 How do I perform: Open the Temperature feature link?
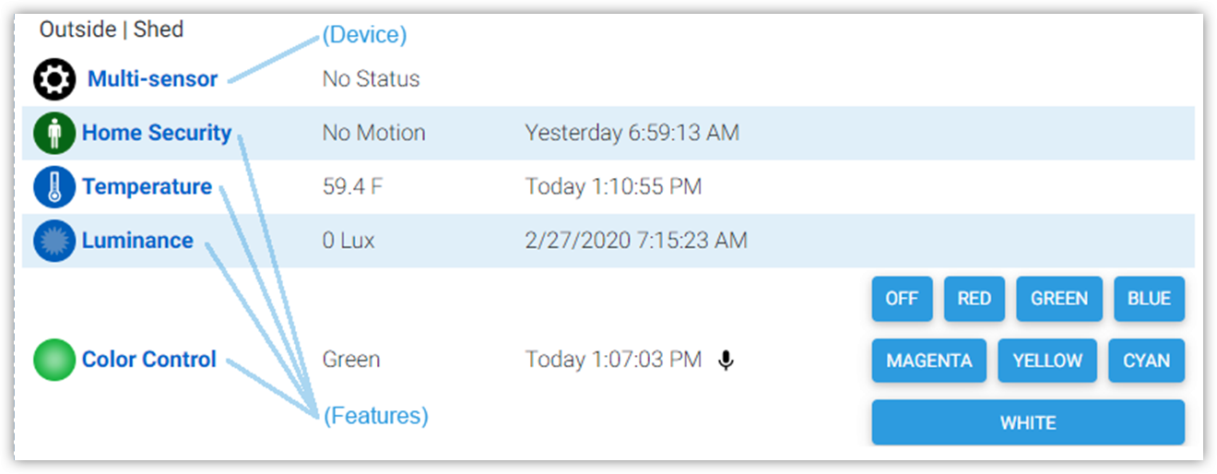pyautogui.click(x=147, y=187)
